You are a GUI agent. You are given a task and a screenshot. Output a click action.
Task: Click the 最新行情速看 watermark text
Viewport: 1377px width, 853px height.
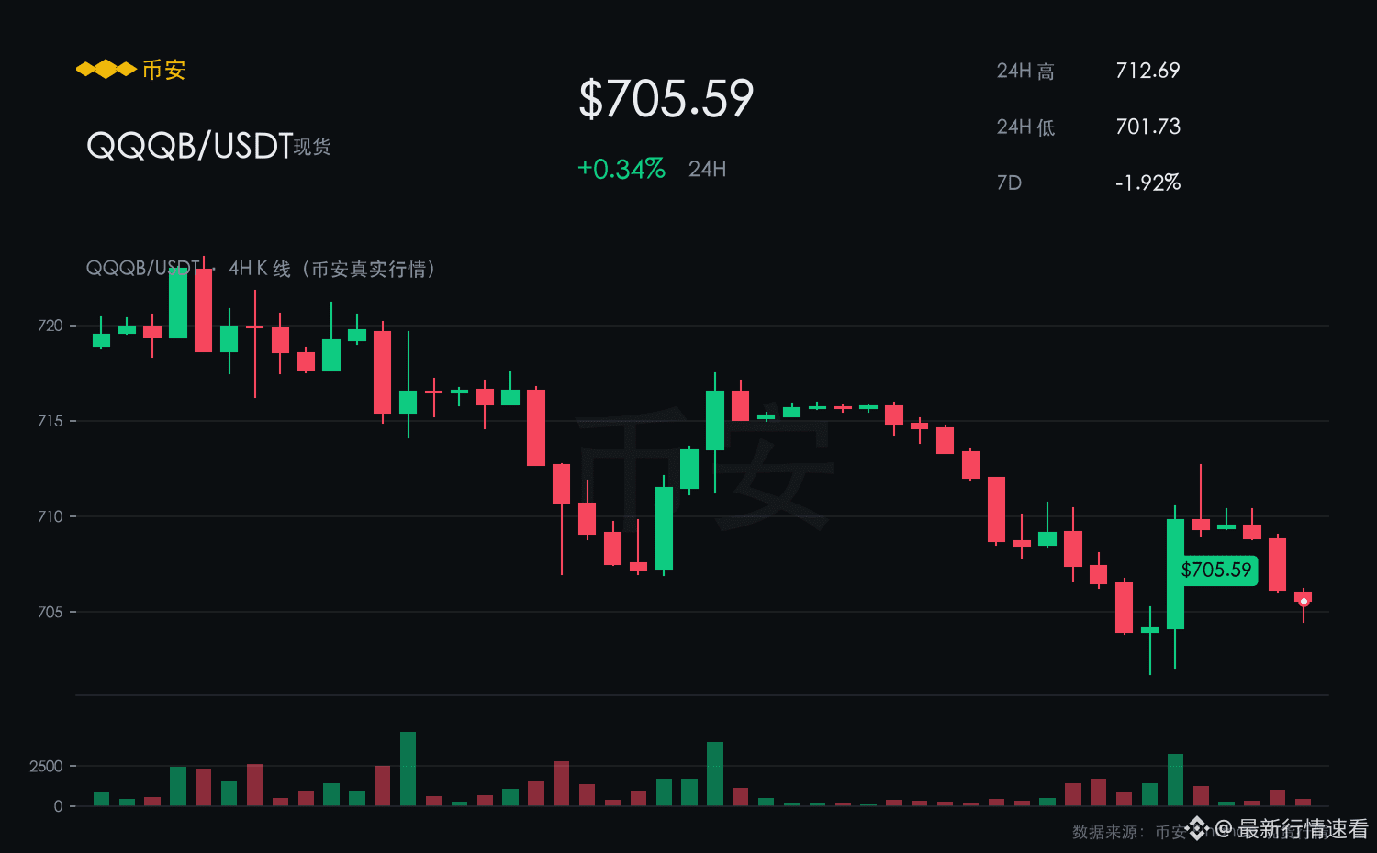(1304, 829)
